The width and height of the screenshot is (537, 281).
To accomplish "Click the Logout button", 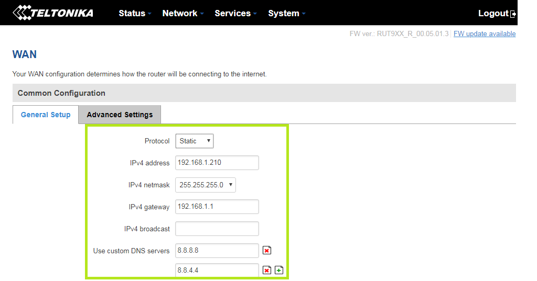I will pyautogui.click(x=493, y=13).
